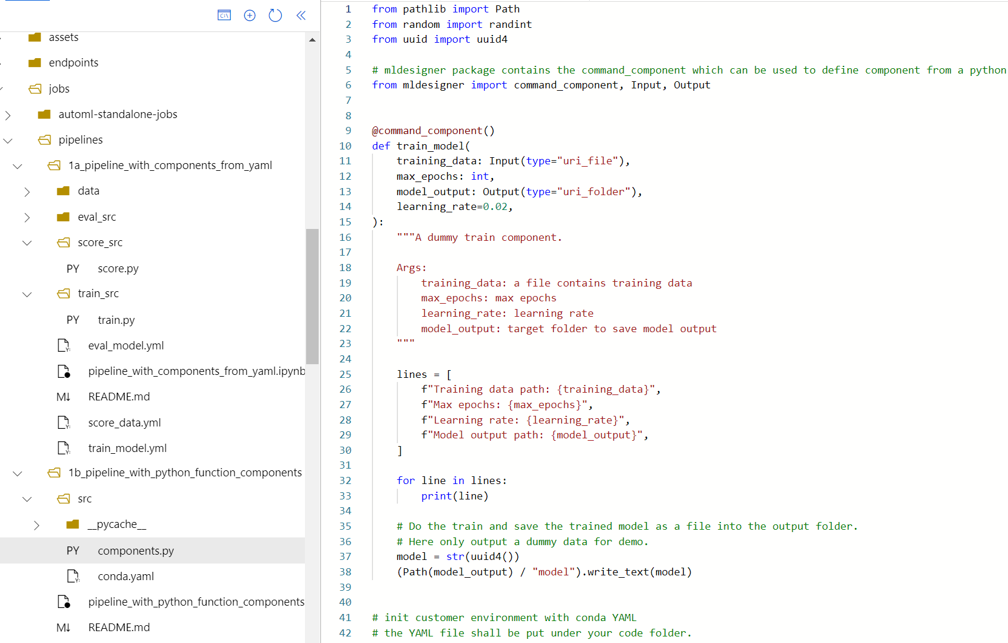The image size is (1008, 643).
Task: Click the file tree vertical scrollbar thumb
Action: pyautogui.click(x=312, y=296)
